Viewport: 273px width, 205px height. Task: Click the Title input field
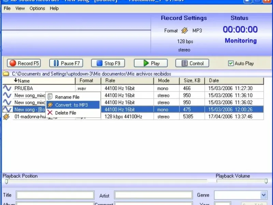click(55, 195)
